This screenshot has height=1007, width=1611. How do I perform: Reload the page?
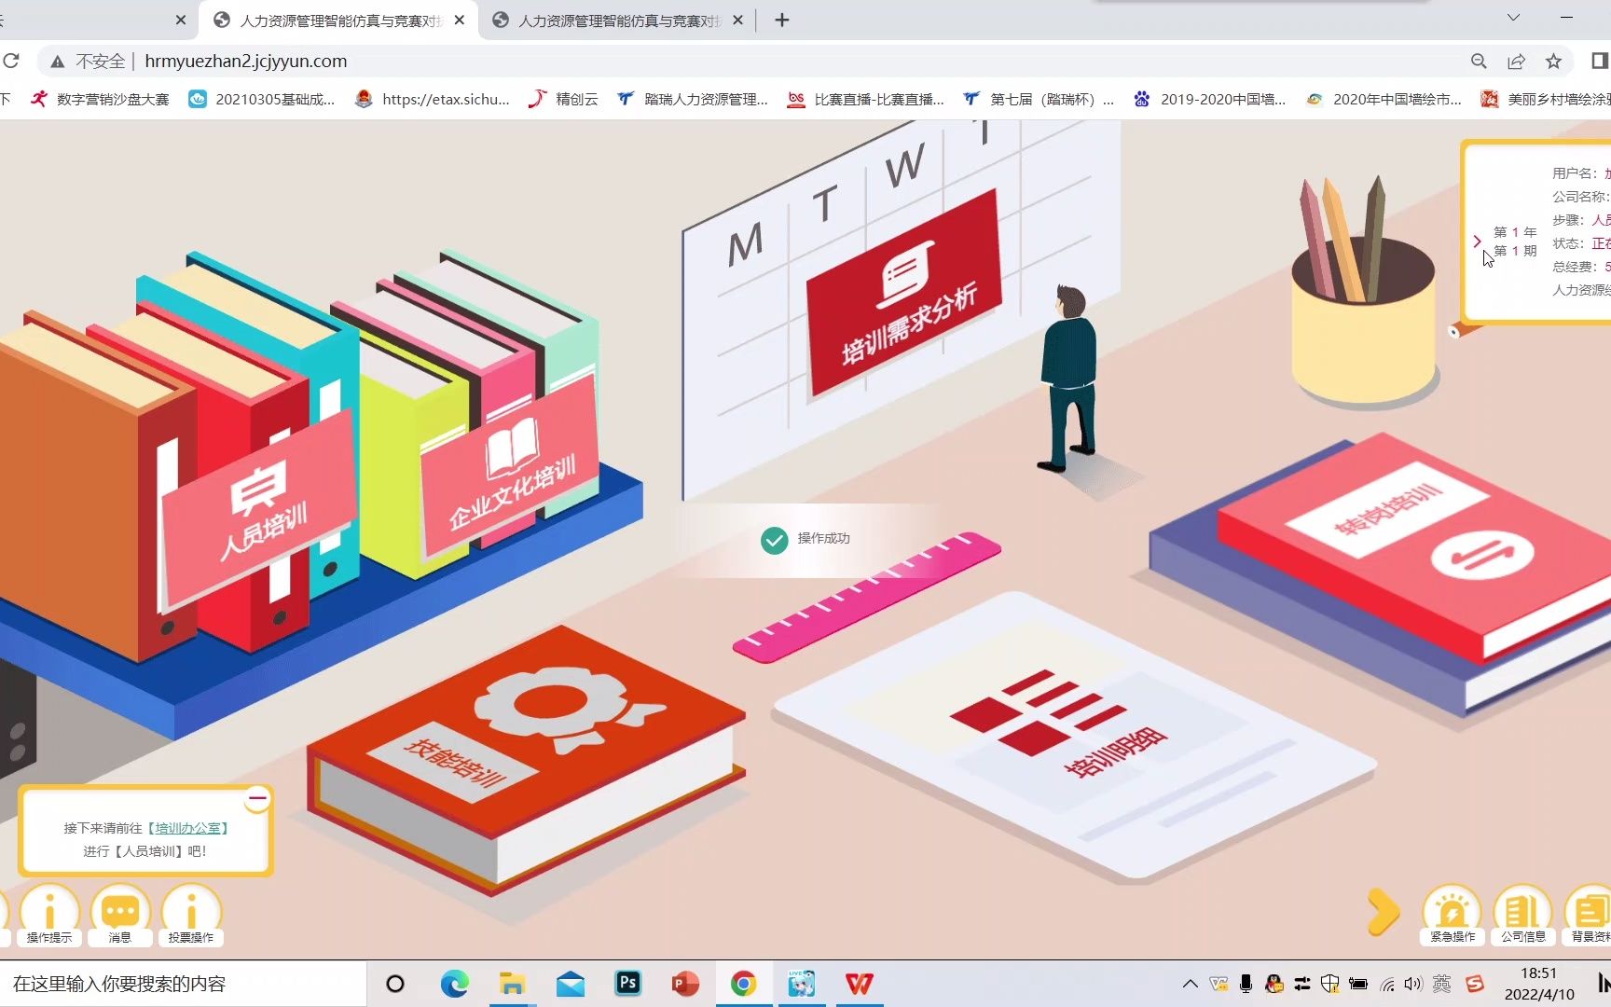point(11,62)
